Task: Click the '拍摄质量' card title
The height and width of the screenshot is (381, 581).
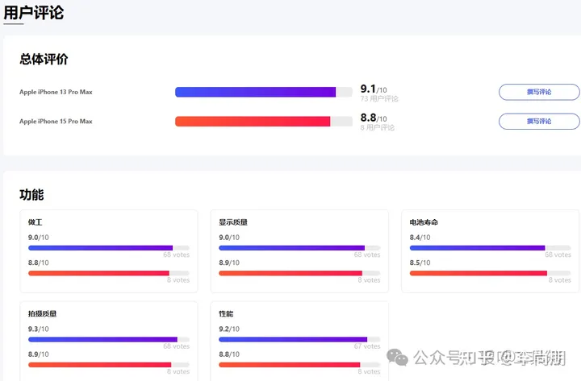Action: point(42,313)
